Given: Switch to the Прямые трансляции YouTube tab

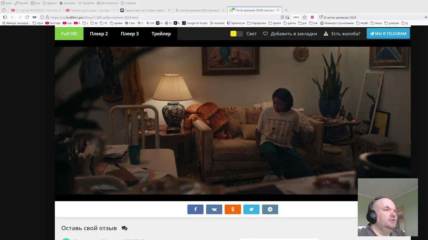Looking at the screenshot, I should [x=90, y=10].
